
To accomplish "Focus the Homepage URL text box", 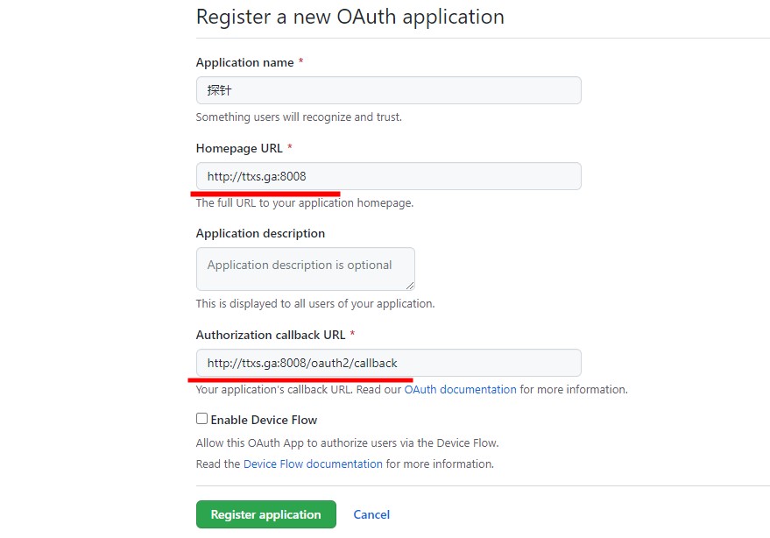I will tap(388, 176).
